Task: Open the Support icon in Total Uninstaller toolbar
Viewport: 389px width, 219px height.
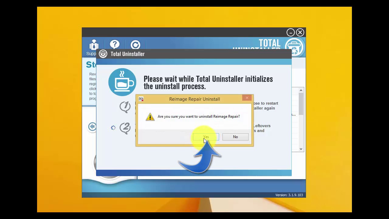Action: tap(94, 45)
